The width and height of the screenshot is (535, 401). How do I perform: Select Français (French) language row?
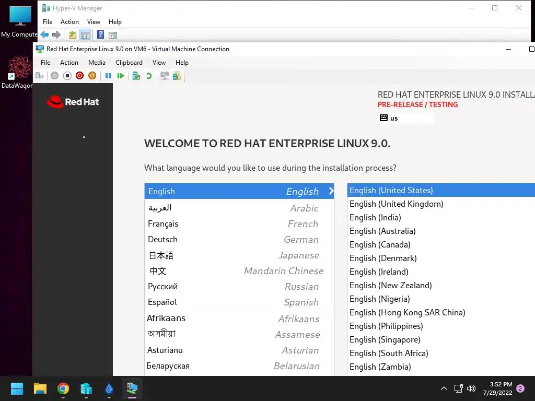coord(239,223)
